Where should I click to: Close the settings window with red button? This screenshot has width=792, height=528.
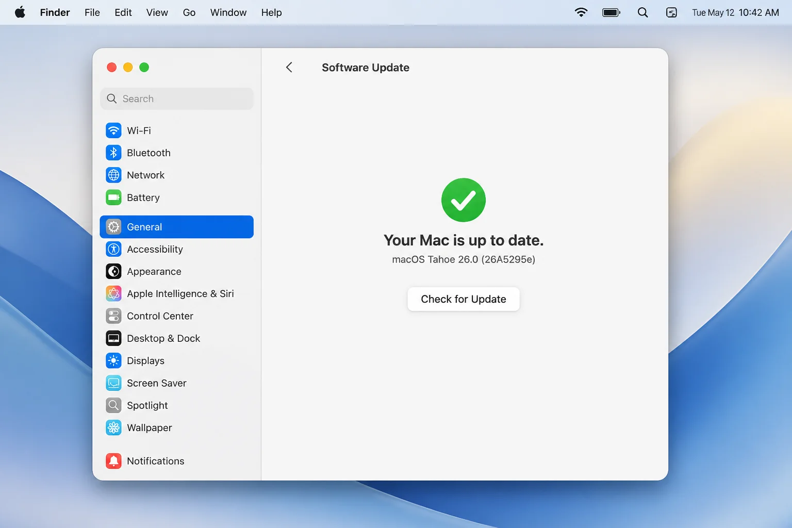pyautogui.click(x=111, y=67)
